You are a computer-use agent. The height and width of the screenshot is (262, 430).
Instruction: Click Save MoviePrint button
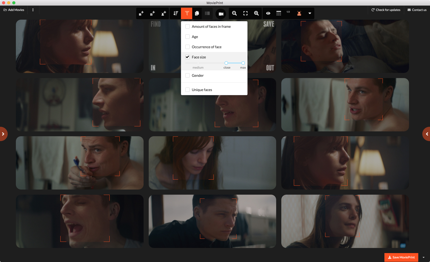[401, 257]
